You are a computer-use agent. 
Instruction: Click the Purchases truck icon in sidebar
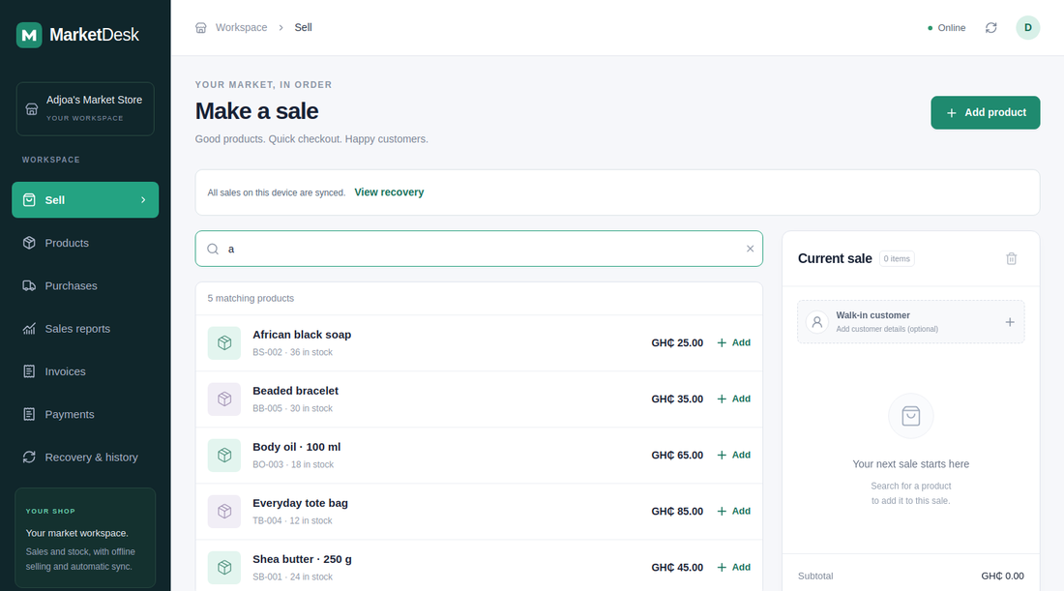(x=29, y=285)
